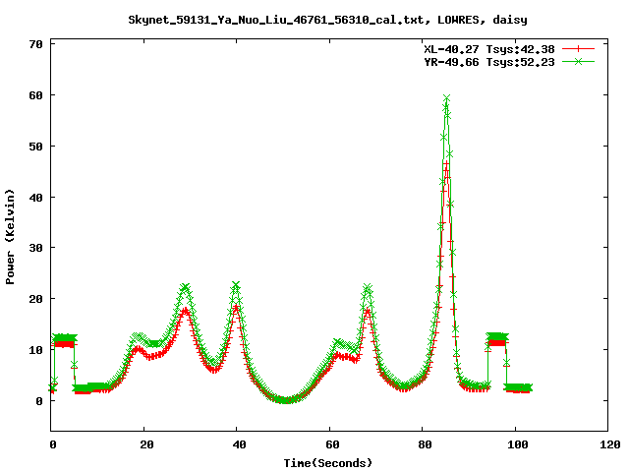Click the y-axis tick label 60
This screenshot has height=472, width=629.
pyautogui.click(x=35, y=95)
